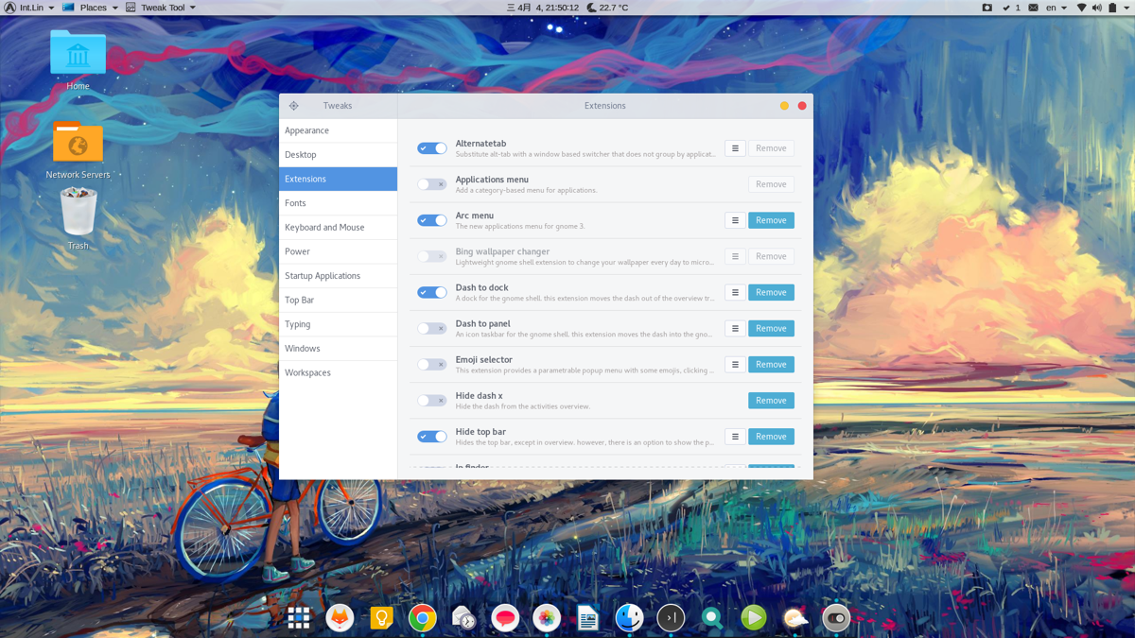Enable the Applications menu extension switch
Image resolution: width=1135 pixels, height=638 pixels.
click(432, 184)
